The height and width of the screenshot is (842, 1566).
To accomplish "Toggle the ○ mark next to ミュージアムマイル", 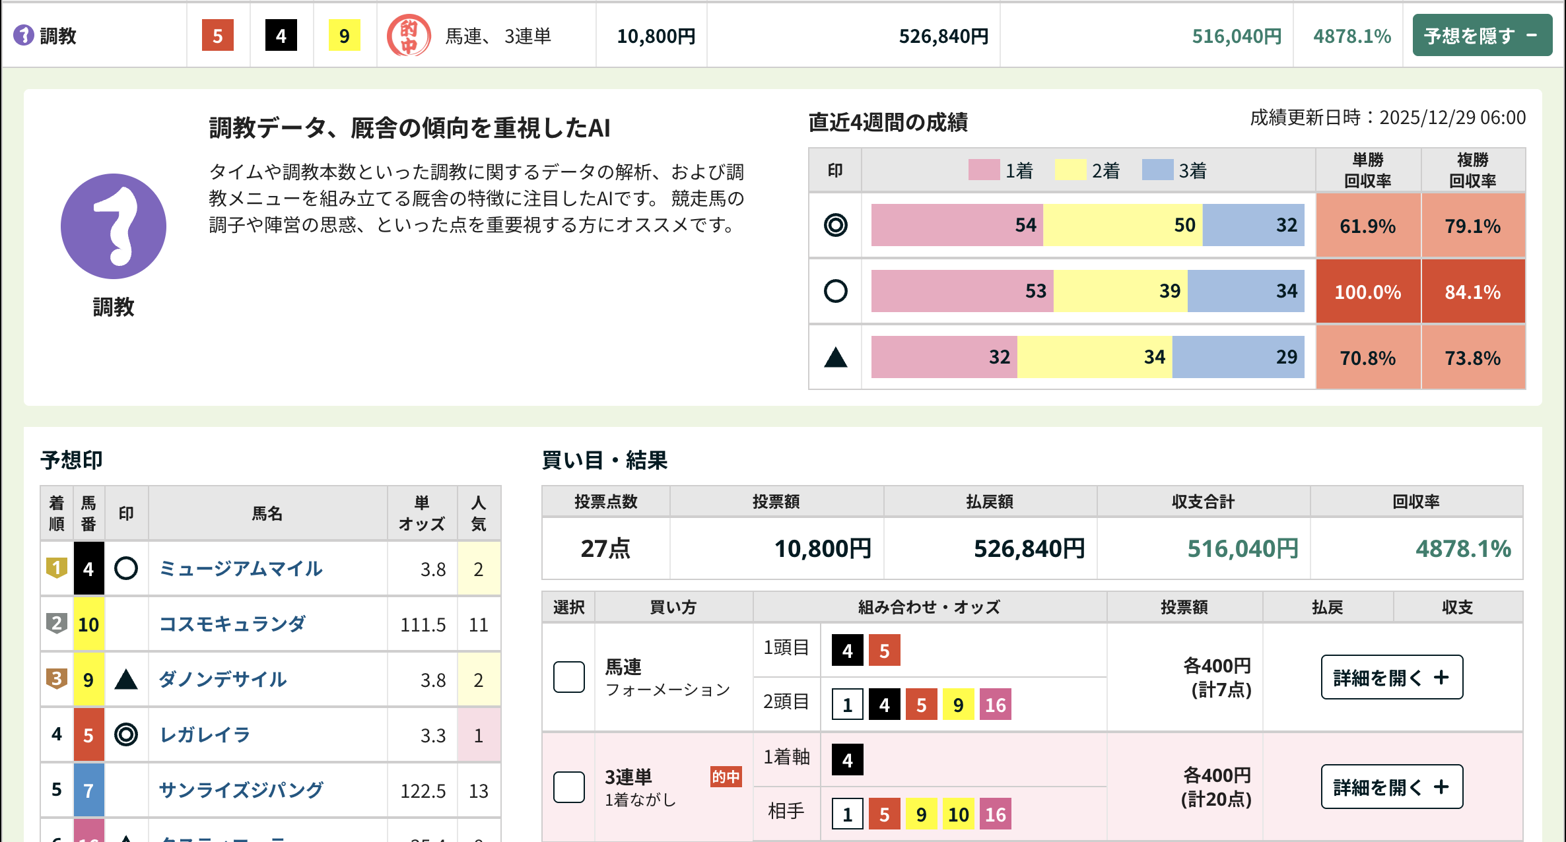I will (126, 568).
